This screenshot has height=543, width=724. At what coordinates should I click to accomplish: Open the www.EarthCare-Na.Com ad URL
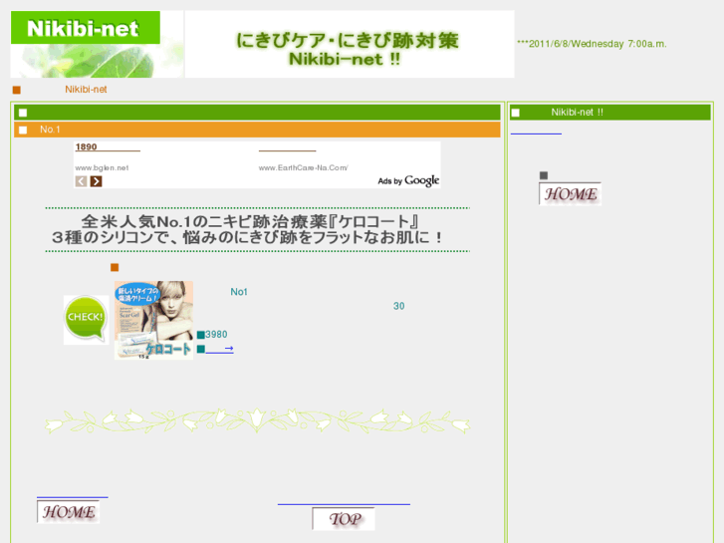pos(304,167)
